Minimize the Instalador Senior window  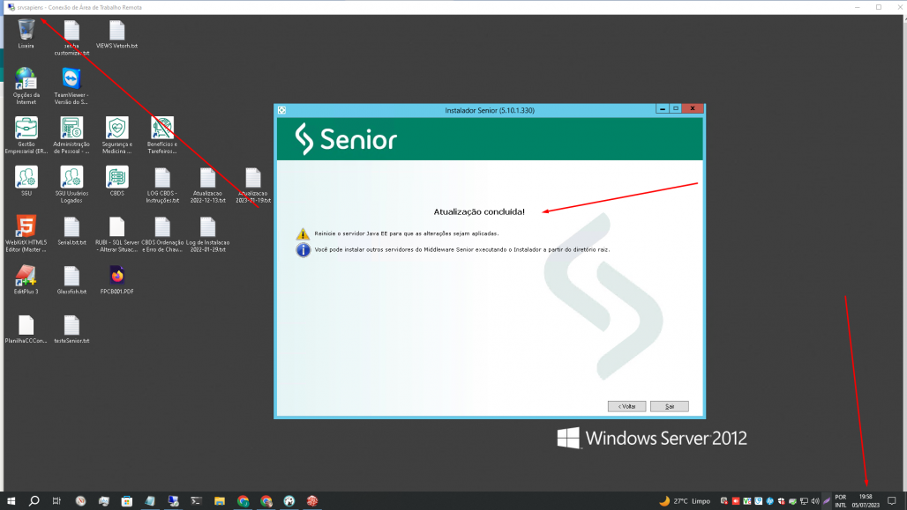[x=663, y=108]
